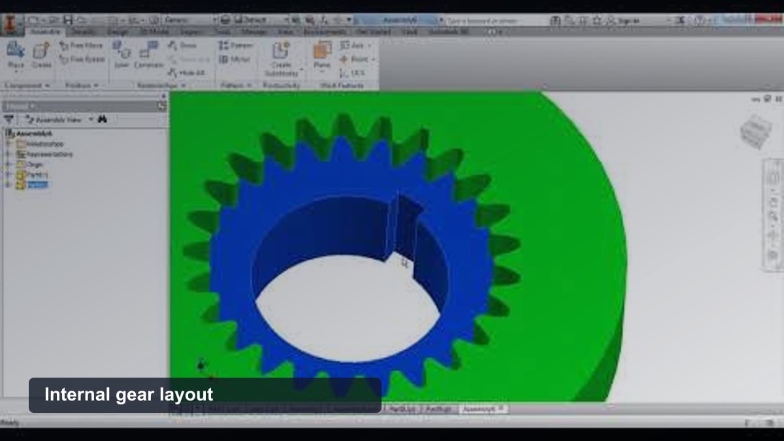The height and width of the screenshot is (441, 784).
Task: Expand the Part1:1 node in browser tree
Action: coord(9,174)
